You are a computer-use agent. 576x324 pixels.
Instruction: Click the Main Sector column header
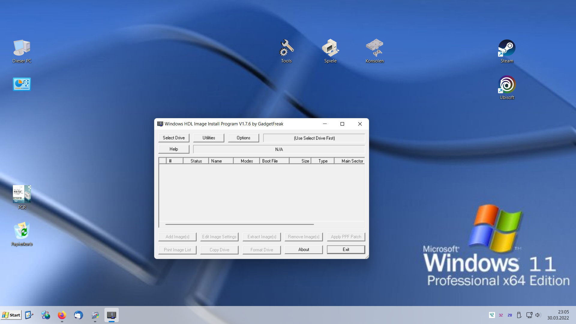[349, 161]
